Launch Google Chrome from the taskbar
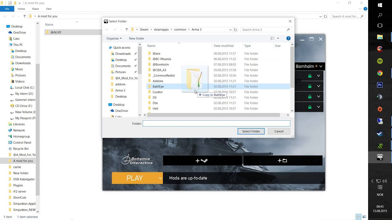The image size is (392, 220). click(380, 73)
